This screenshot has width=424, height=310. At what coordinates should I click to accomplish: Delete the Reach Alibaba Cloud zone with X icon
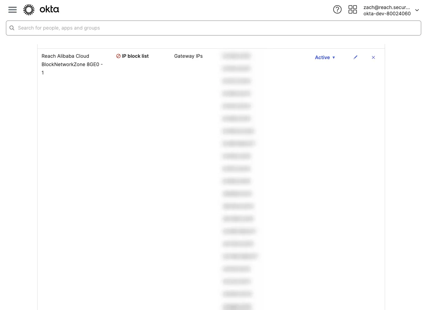pos(373,57)
